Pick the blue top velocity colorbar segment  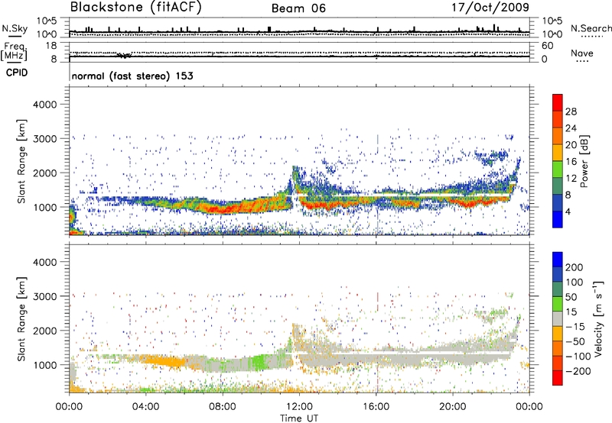(x=558, y=260)
